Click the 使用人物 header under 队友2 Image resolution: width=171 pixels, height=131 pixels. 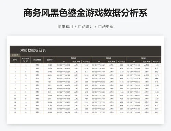click(111, 62)
